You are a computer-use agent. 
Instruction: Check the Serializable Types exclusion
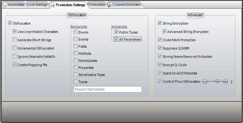75,74
